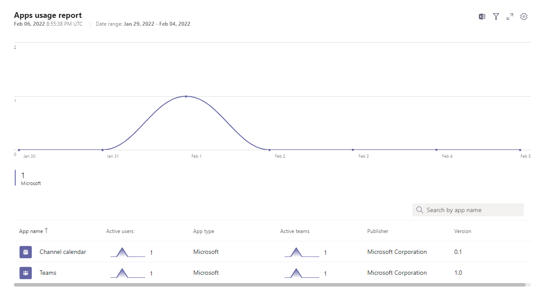Viewport: 543px width, 297px height.
Task: Click the horizontal scrollbar under table
Action: (x=269, y=285)
